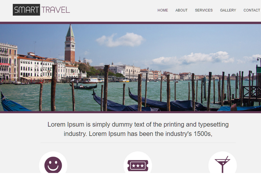
Task: Click the large cloud above the tower
Action: pos(120,40)
